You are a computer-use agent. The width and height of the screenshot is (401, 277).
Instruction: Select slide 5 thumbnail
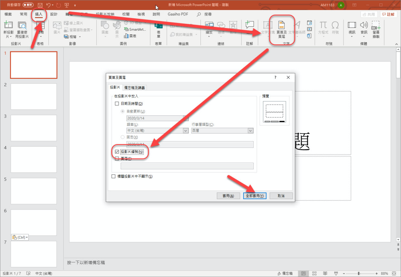34,191
